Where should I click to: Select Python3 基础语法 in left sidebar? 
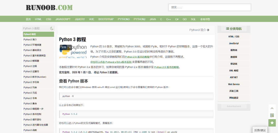click(32, 50)
